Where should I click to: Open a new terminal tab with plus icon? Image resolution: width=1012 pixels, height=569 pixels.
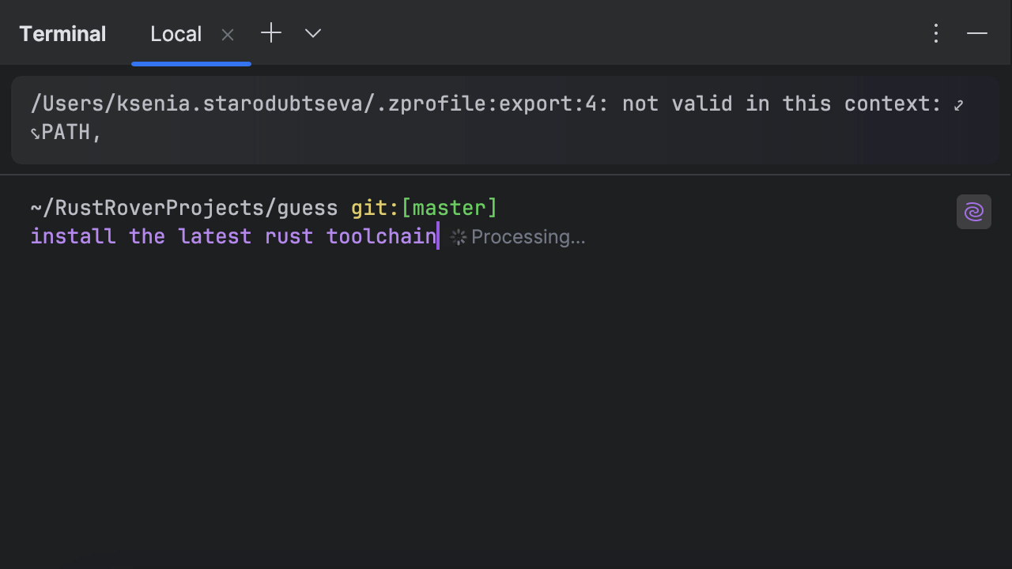click(271, 33)
